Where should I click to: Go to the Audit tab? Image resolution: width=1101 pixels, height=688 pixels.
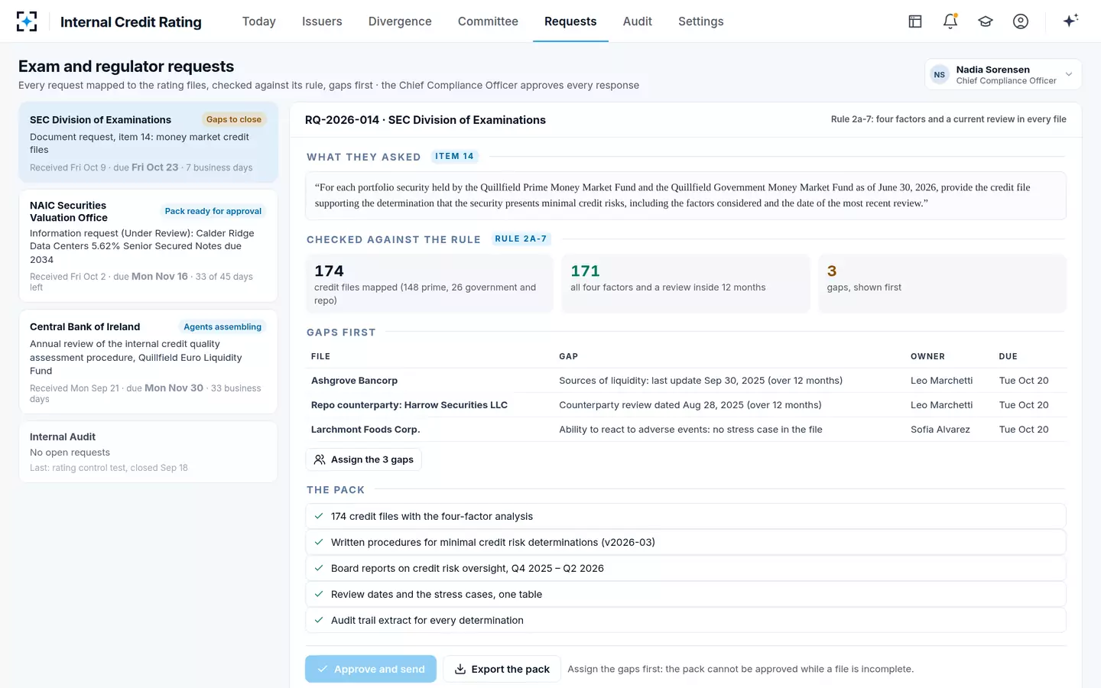point(638,21)
